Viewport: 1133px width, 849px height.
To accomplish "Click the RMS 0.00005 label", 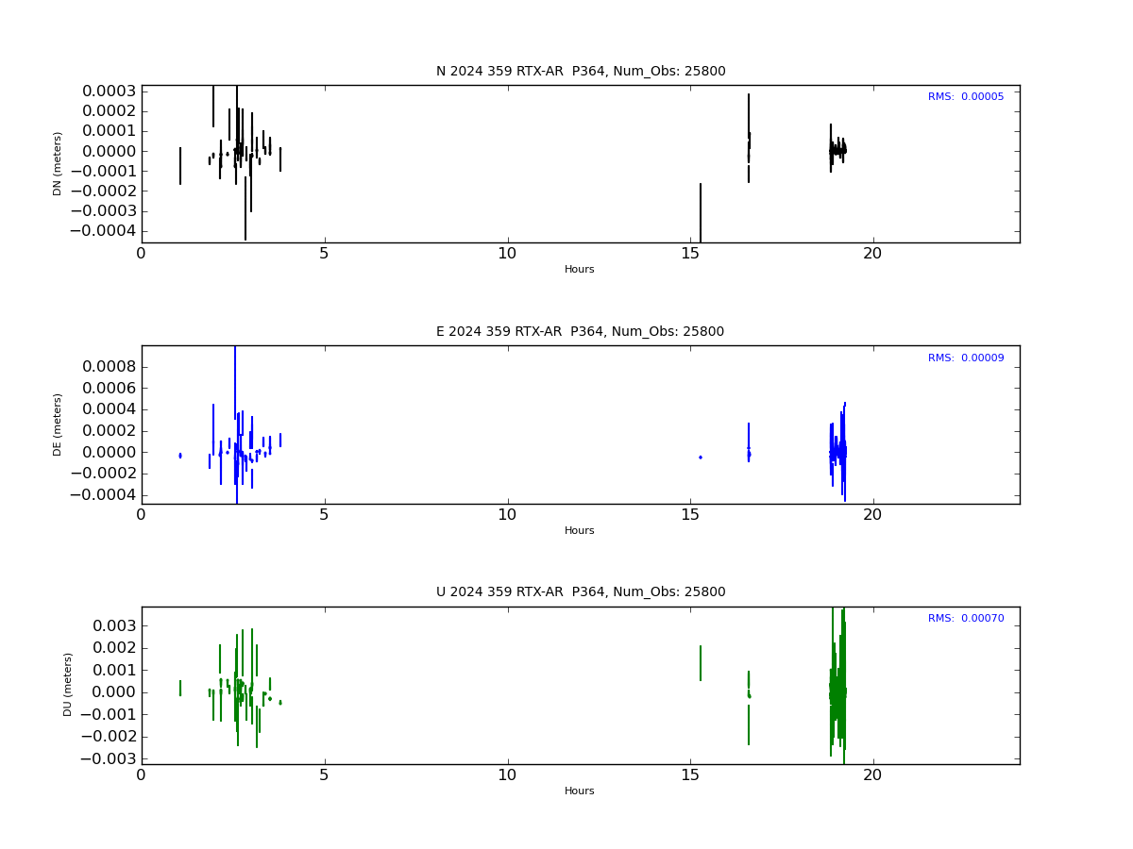I will [966, 97].
